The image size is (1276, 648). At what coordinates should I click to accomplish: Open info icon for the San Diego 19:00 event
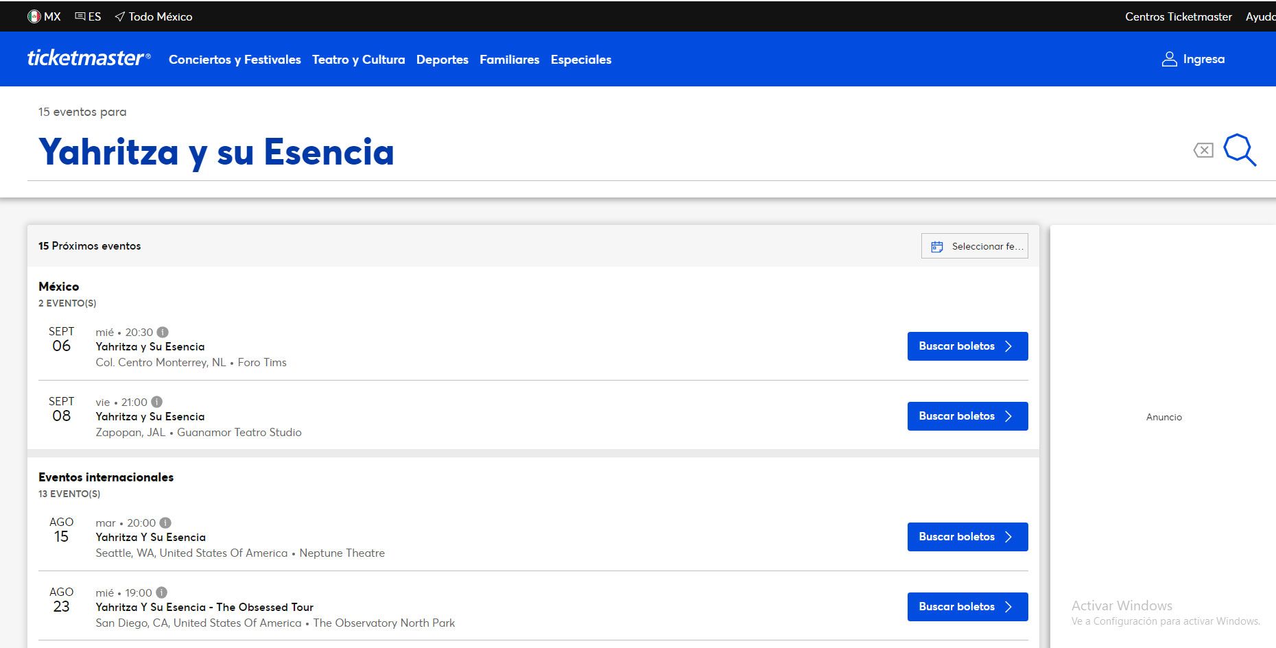162,593
